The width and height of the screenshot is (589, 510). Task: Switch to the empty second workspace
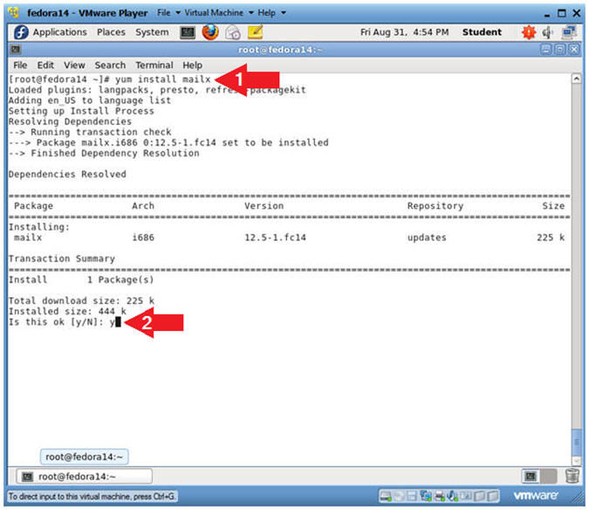tap(549, 477)
